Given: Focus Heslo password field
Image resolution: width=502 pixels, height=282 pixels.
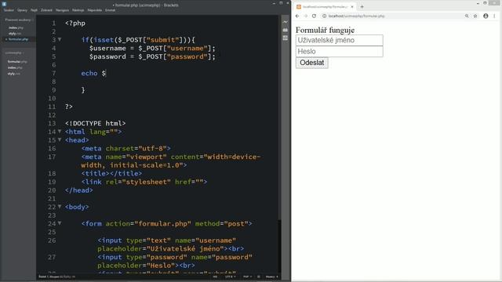Looking at the screenshot, I should click(340, 52).
